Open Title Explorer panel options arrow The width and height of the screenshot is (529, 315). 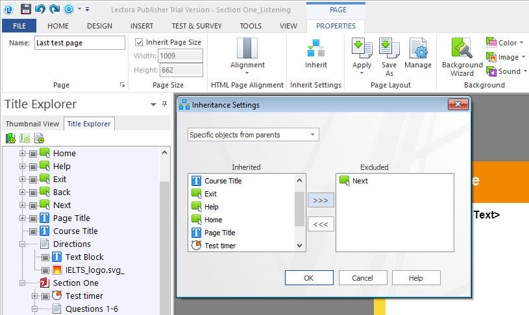tap(153, 104)
